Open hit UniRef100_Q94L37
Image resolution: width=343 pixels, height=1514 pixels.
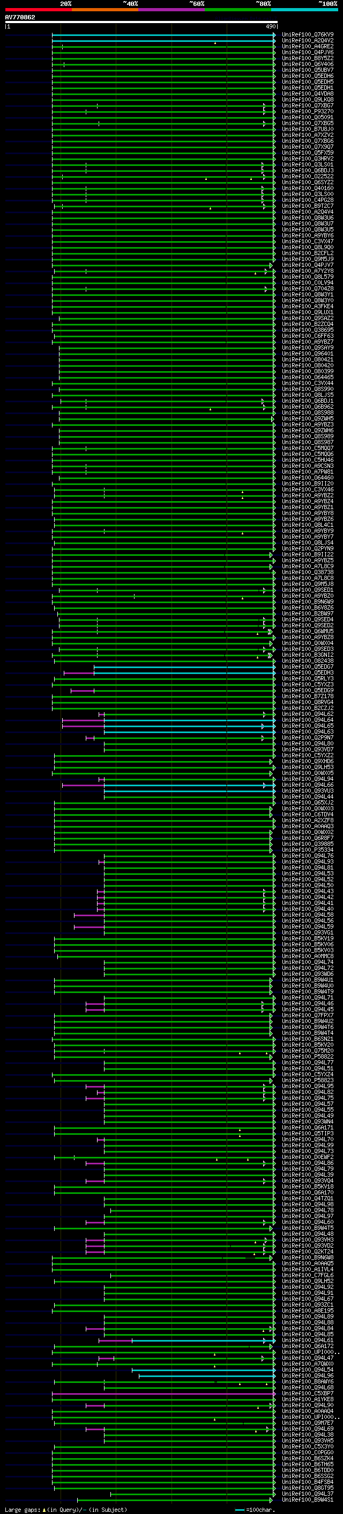pos(308,1494)
